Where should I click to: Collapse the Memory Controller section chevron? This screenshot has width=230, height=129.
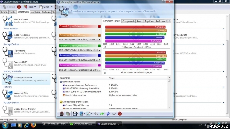(x=224, y=71)
